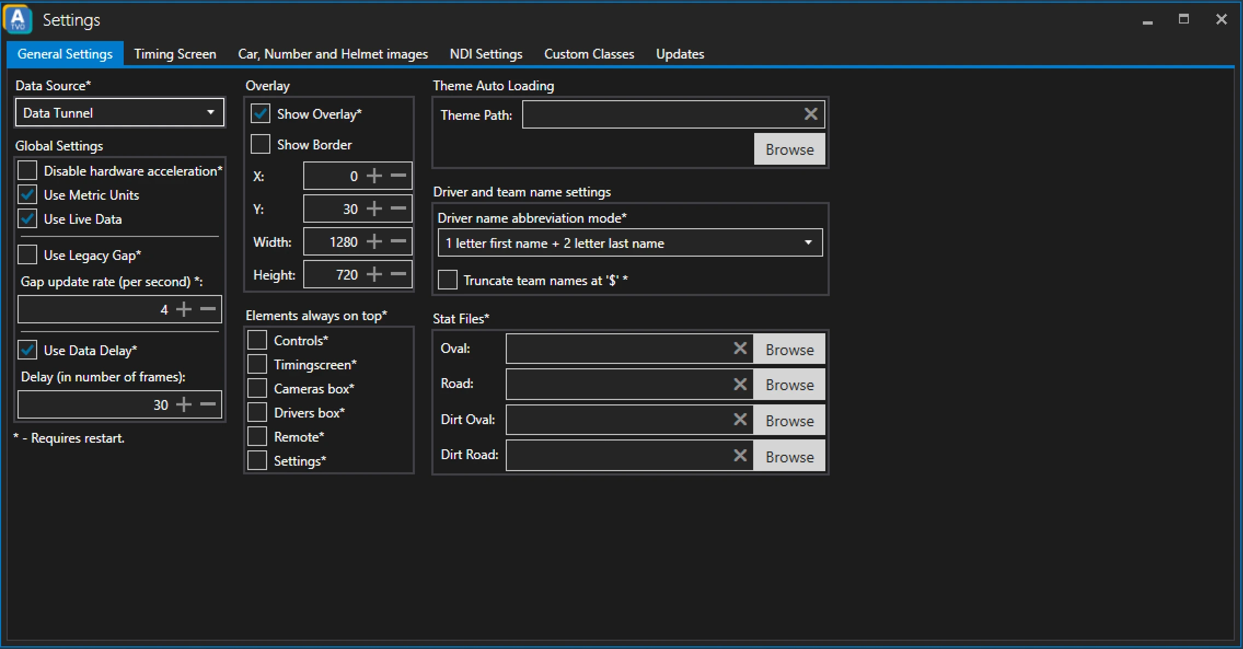Open the Custom Classes tab
Screen dimensions: 1243x649
[x=589, y=54]
